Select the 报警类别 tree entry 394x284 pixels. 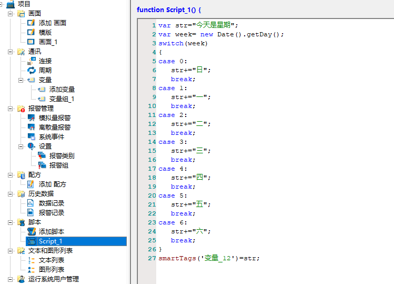[x=62, y=156]
